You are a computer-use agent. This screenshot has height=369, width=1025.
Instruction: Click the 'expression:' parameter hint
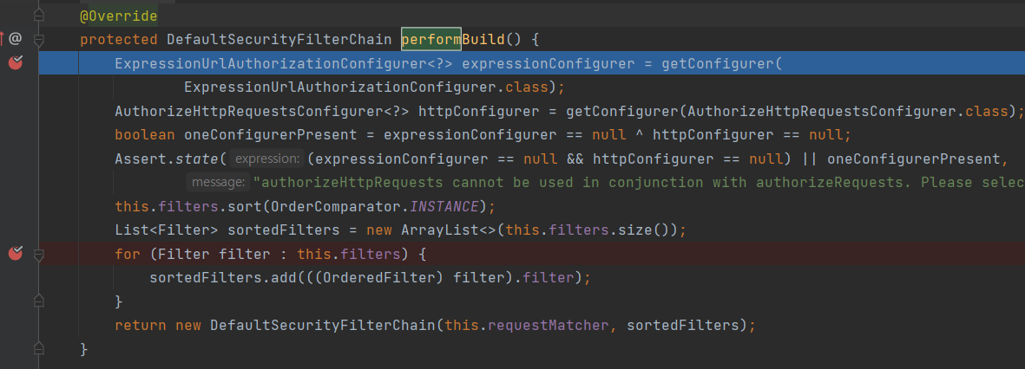point(267,159)
